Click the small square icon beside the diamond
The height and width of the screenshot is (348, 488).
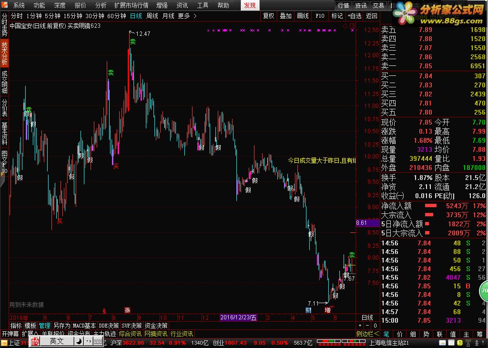point(352,26)
